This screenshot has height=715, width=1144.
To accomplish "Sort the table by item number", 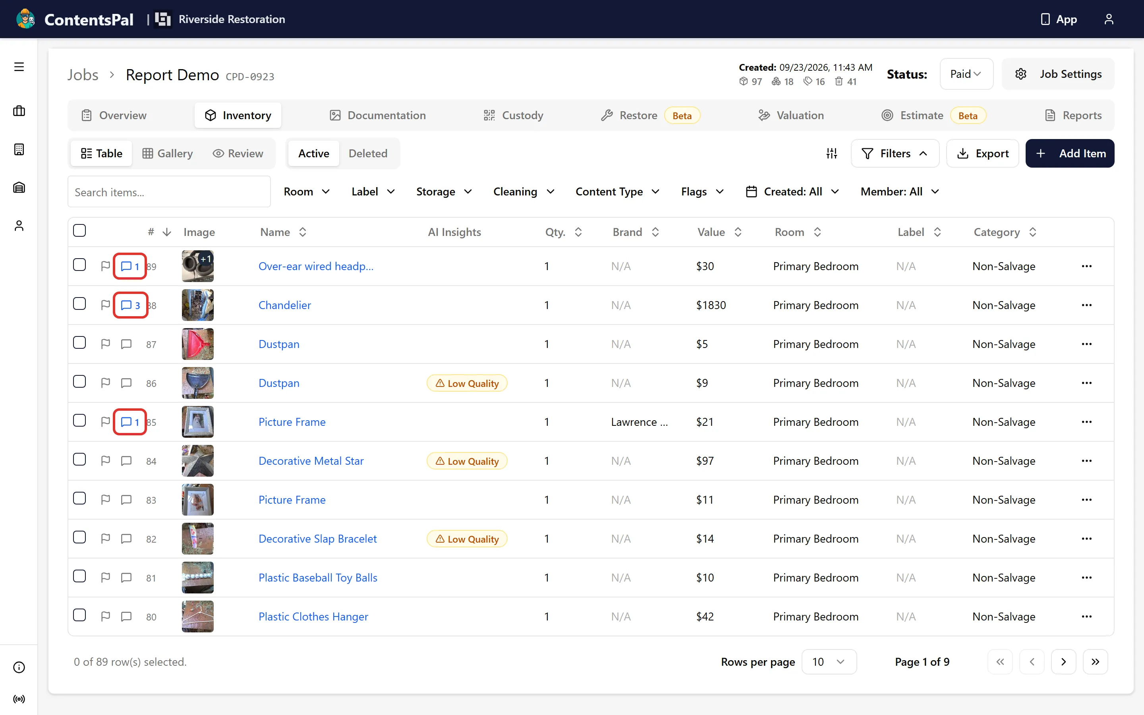I will (x=159, y=232).
